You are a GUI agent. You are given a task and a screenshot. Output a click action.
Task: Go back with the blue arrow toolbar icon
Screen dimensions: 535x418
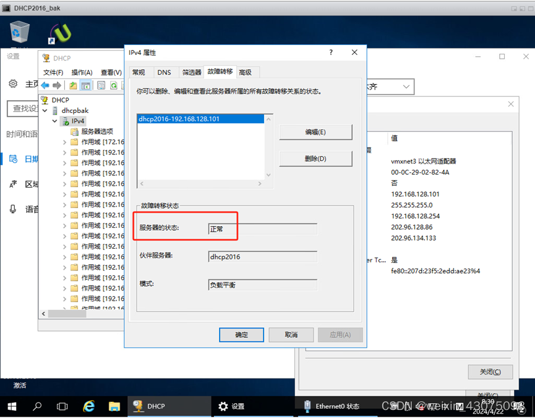click(45, 85)
